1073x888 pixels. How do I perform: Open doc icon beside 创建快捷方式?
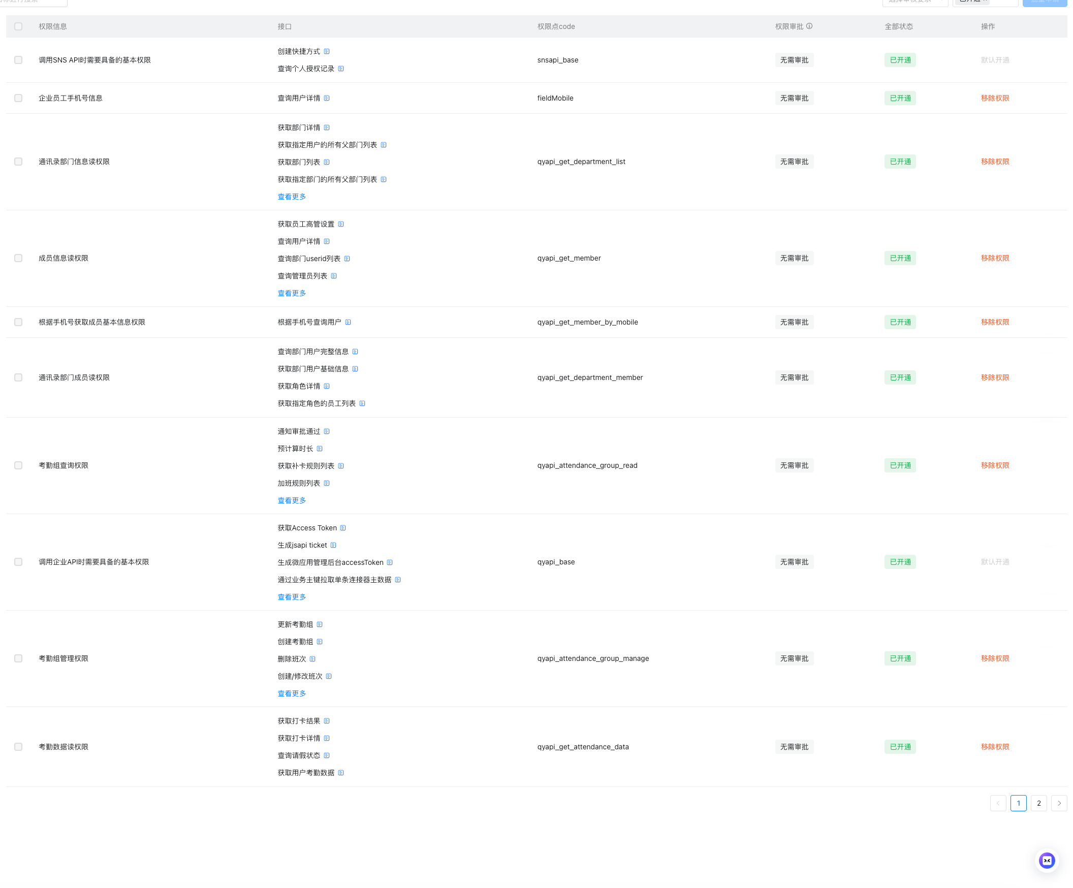(x=327, y=52)
